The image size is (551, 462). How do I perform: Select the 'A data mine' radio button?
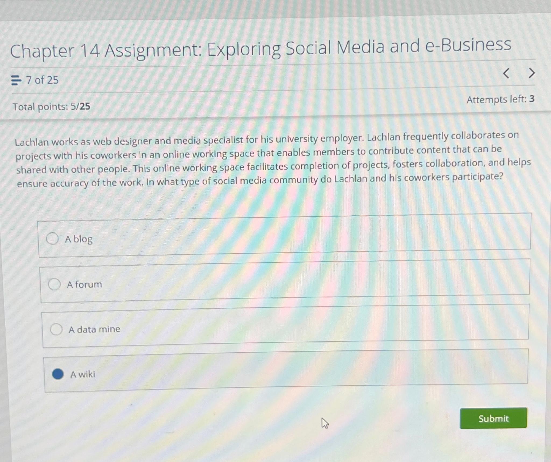[x=56, y=329]
